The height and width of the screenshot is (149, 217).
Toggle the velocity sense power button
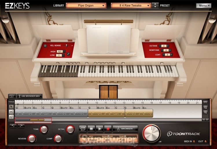[45, 46]
